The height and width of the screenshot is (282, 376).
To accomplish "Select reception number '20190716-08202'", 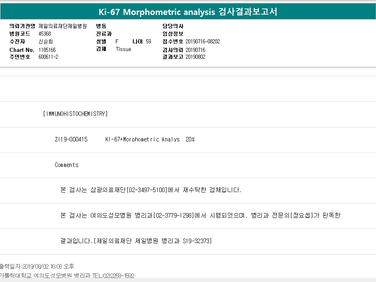I will pyautogui.click(x=203, y=41).
